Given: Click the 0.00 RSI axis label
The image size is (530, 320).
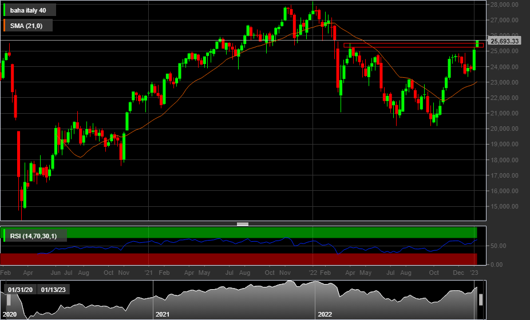Looking at the screenshot, I should coord(497,265).
